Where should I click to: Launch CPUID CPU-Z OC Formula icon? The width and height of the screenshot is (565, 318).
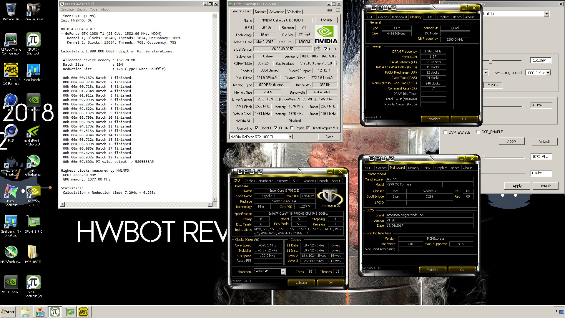pos(11,74)
